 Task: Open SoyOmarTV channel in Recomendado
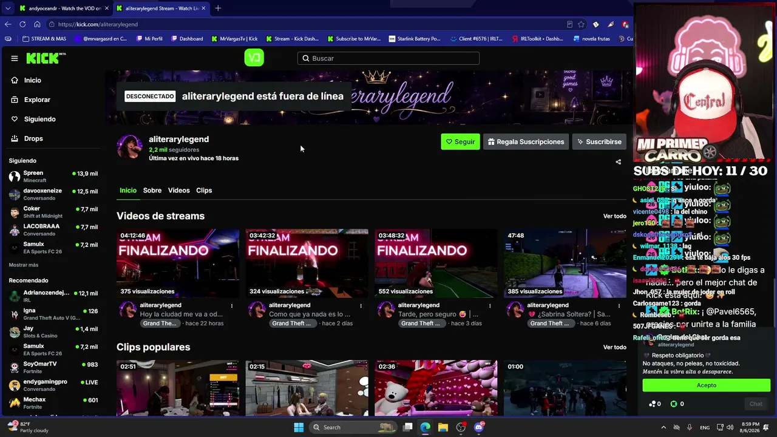53,367
